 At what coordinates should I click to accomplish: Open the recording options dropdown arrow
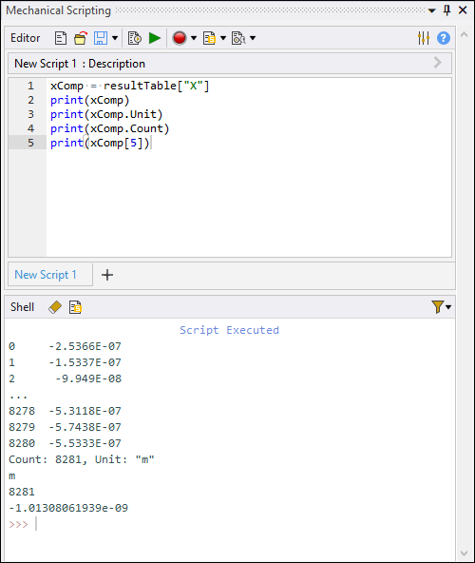(194, 38)
